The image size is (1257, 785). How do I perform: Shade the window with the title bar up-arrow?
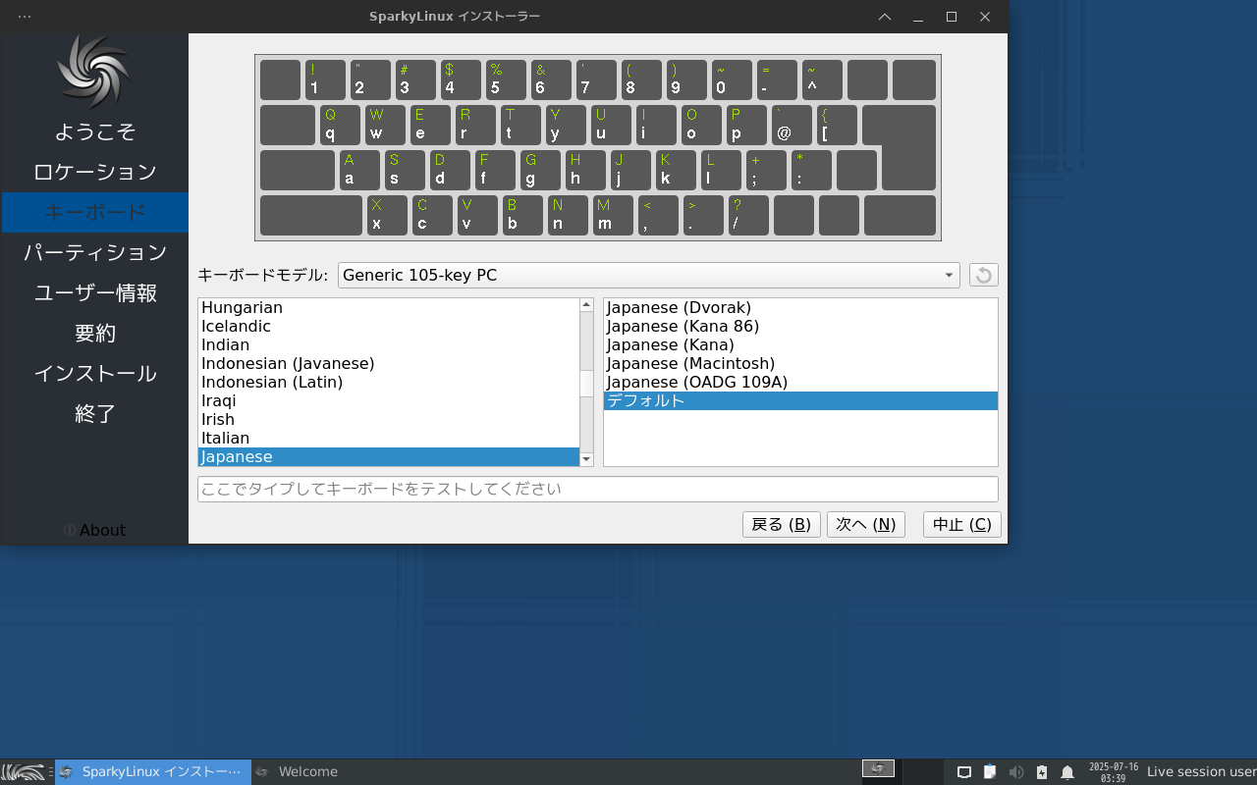pyautogui.click(x=885, y=17)
